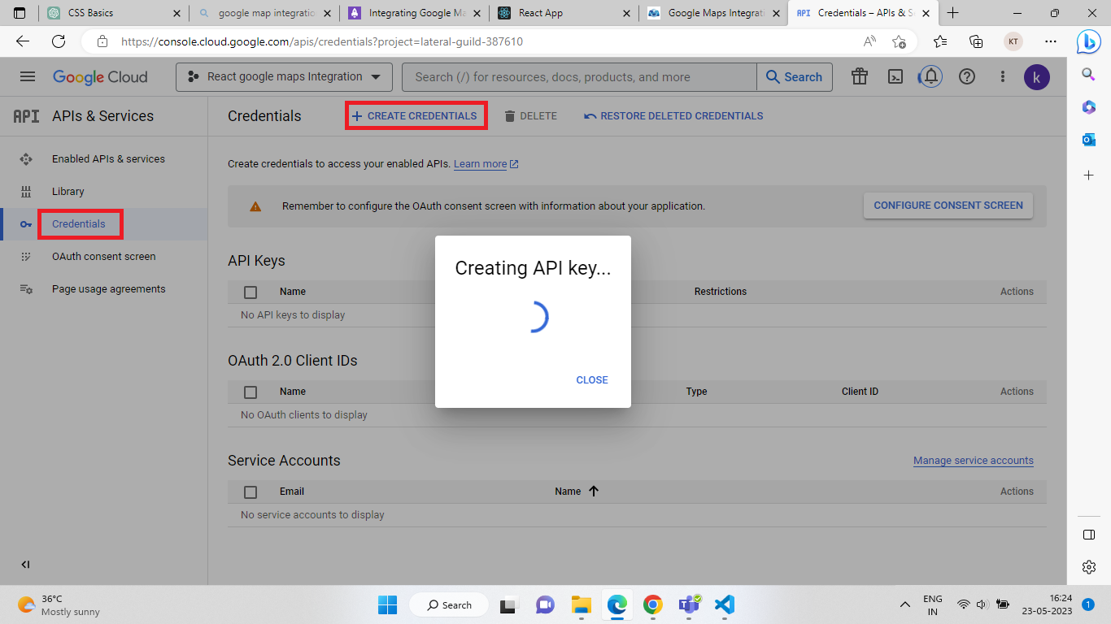Tick the OAuth 2.0 Client IDs checkbox
Screen dimensions: 1111x624
(x=251, y=392)
